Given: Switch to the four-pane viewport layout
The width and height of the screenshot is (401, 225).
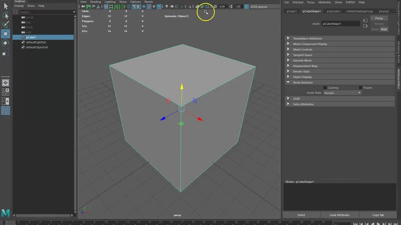Looking at the screenshot, I should [5, 92].
